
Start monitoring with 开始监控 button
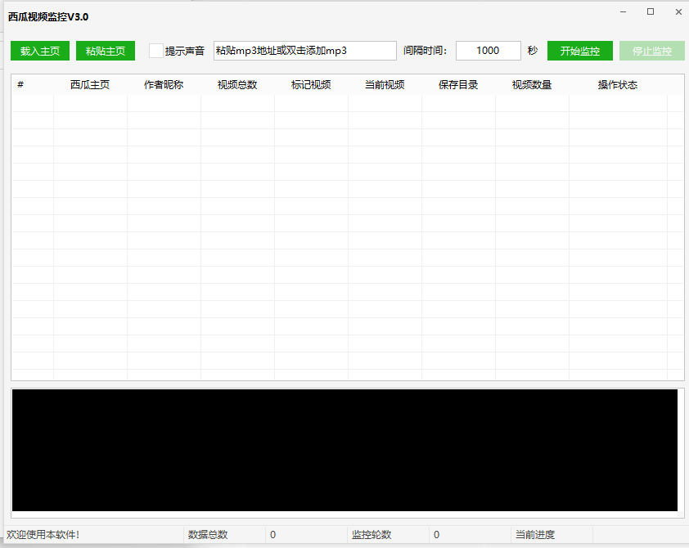579,51
